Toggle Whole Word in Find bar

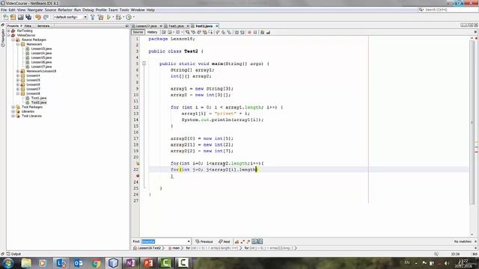click(x=242, y=241)
